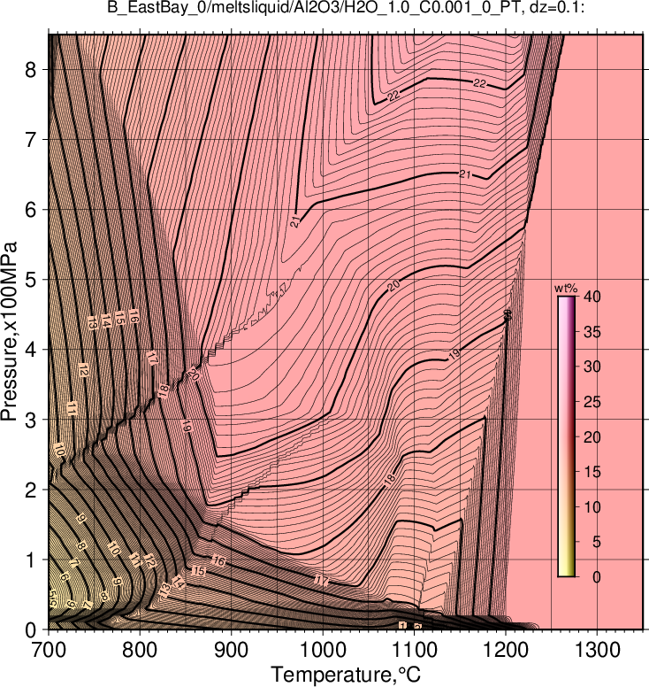649x687 pixels.
Task: Click contour label 5 at plot's lower-left corner
Action: pos(53,599)
